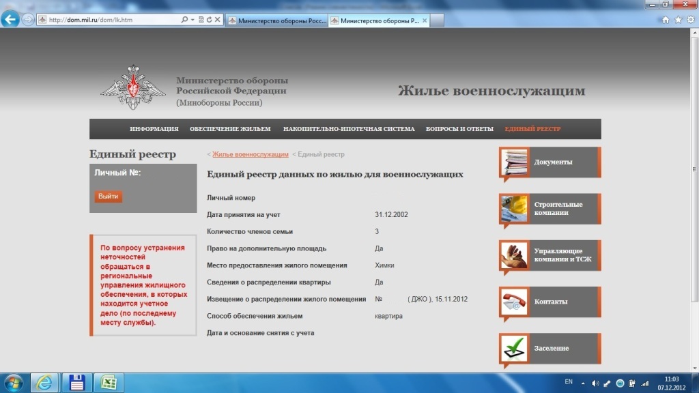
Task: Click the Заселение green checkmark icon
Action: 513,348
